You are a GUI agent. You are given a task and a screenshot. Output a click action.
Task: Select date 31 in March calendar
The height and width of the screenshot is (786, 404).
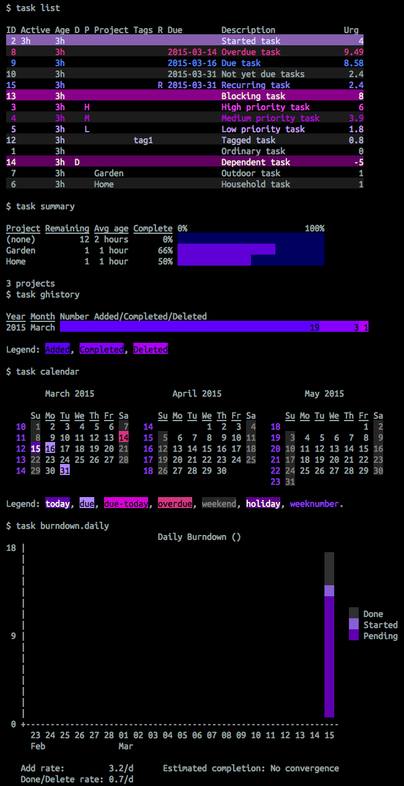pos(65,471)
